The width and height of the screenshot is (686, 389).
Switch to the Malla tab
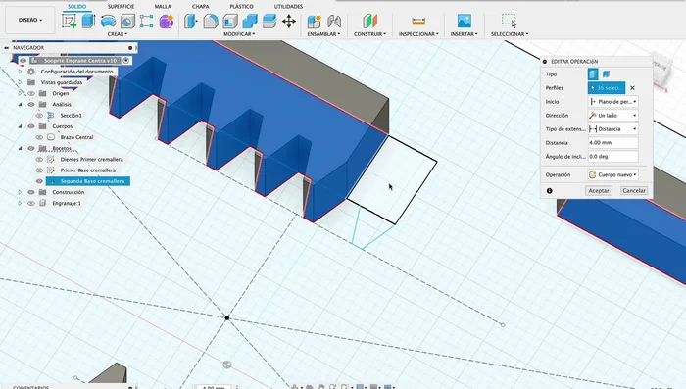tap(163, 6)
